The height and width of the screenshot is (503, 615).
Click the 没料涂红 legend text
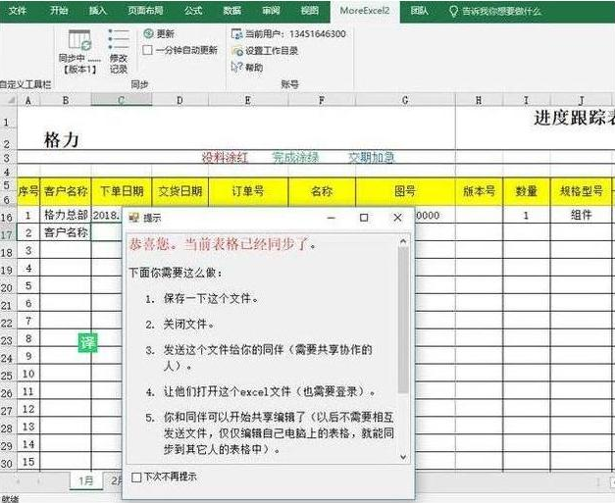[x=225, y=158]
